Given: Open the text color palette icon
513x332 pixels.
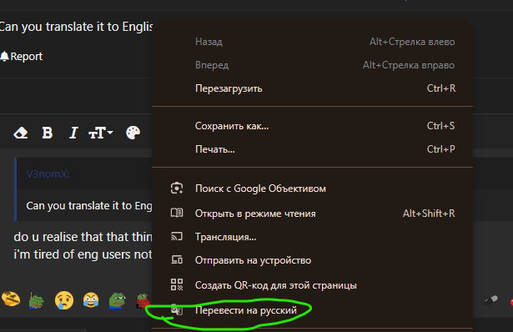Looking at the screenshot, I should (x=133, y=133).
